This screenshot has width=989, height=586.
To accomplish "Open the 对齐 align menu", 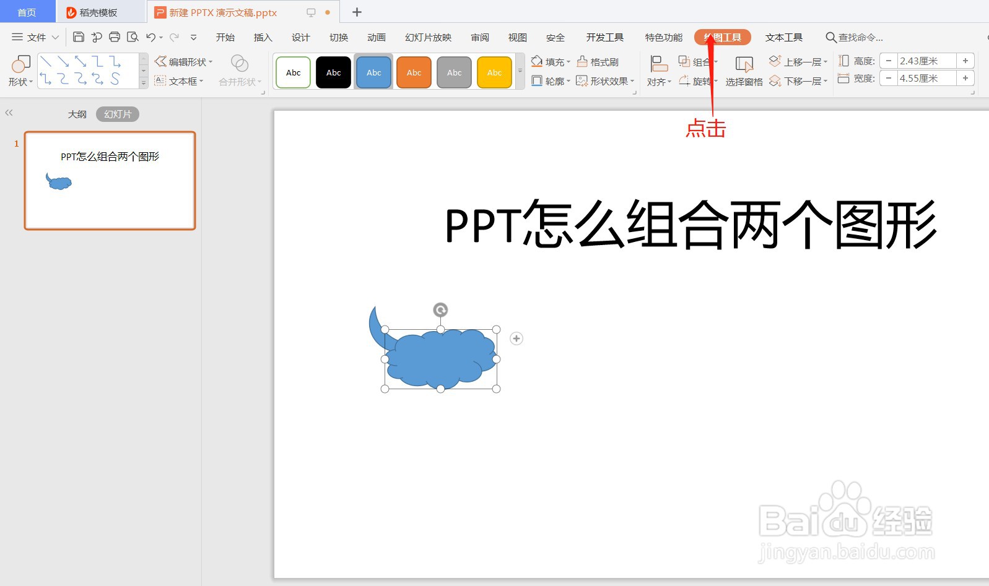I will pos(659,71).
